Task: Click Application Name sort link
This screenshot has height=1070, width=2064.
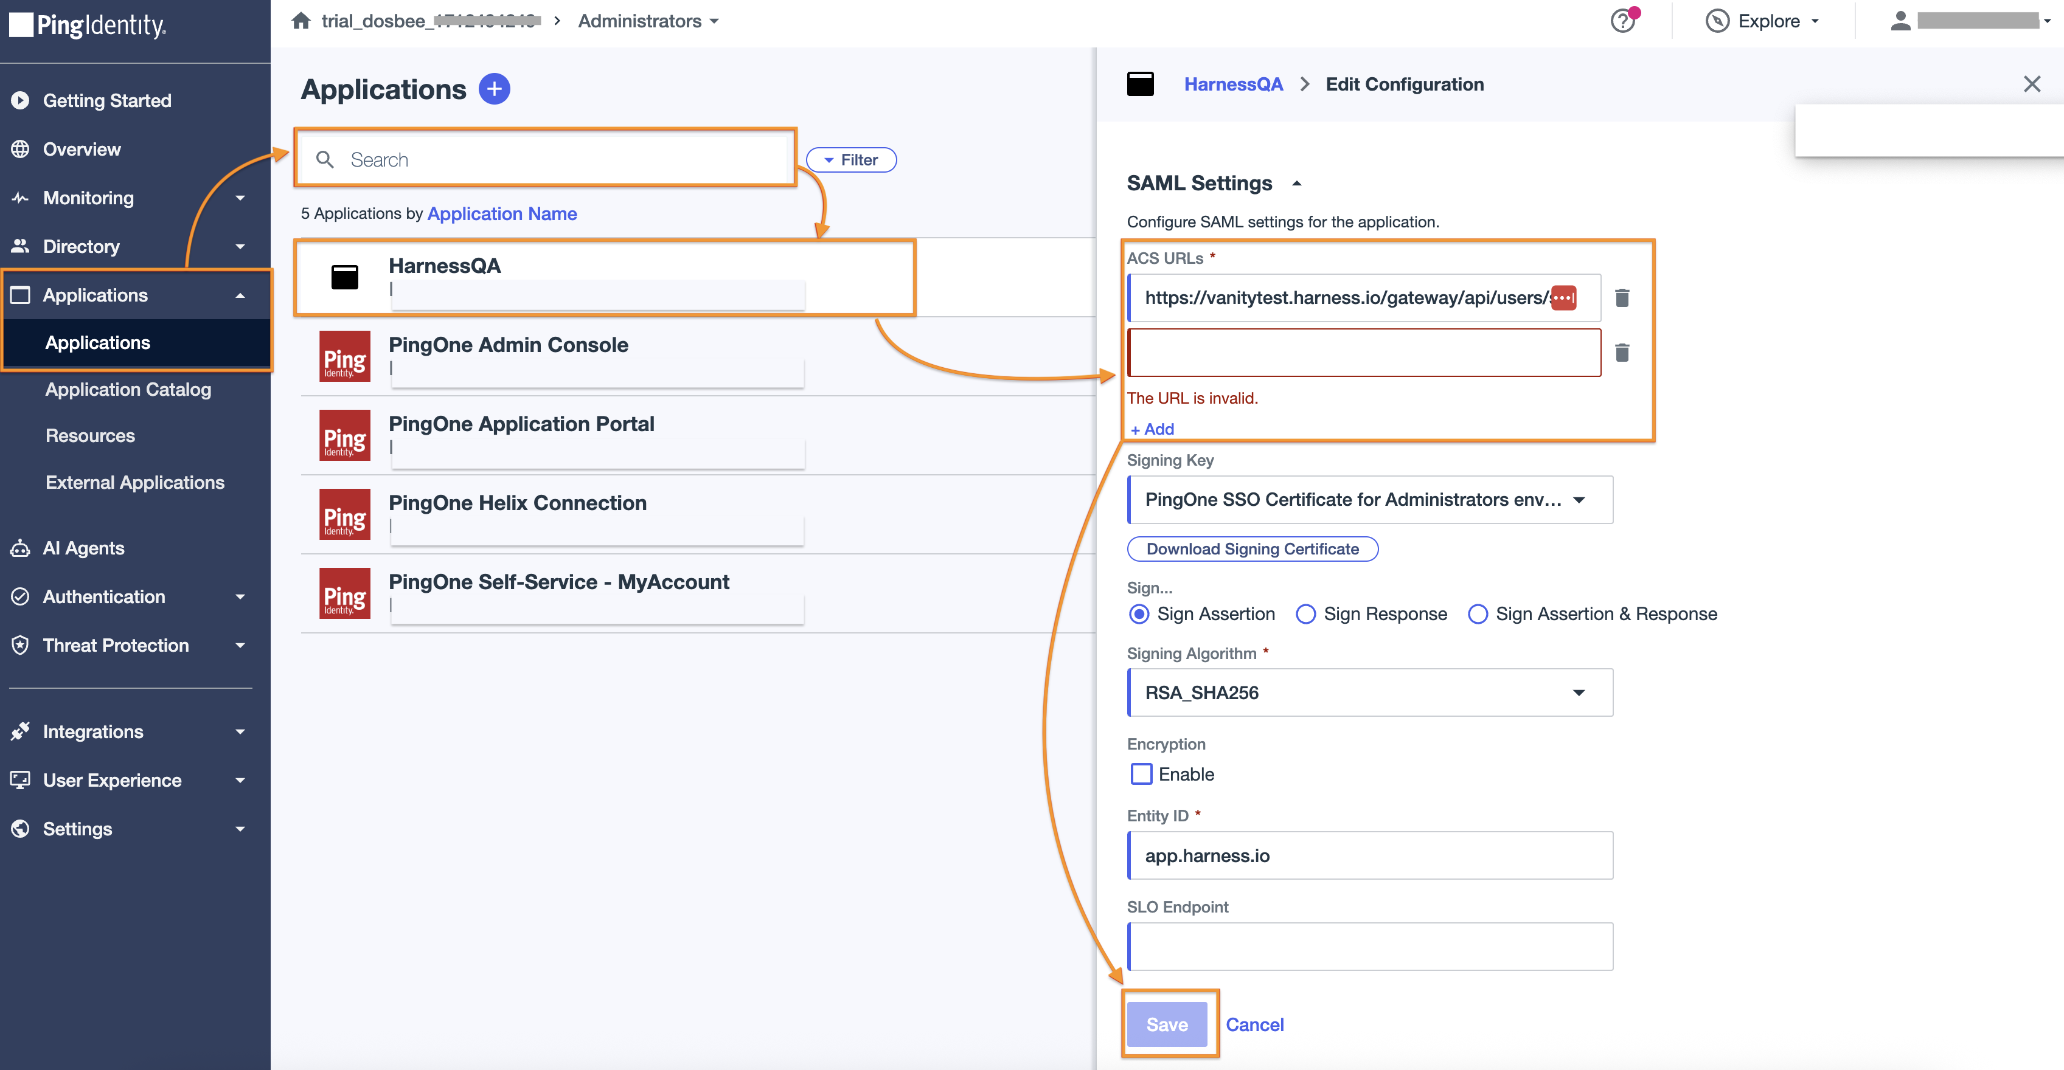Action: (502, 214)
